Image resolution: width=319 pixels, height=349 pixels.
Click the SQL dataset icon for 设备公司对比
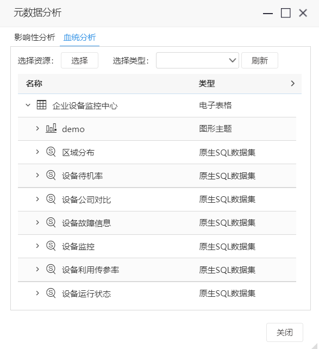(51, 199)
